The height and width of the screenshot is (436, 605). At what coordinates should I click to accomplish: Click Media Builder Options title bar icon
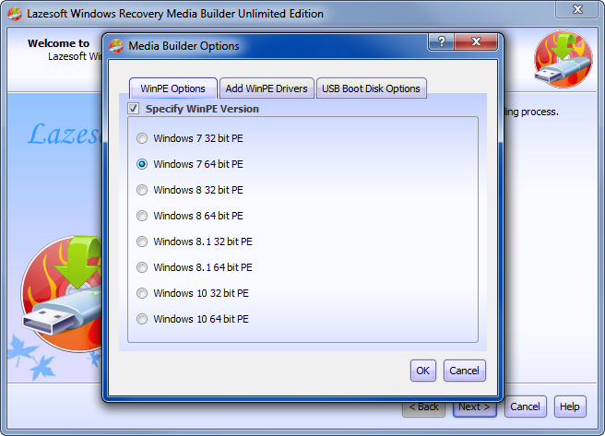coord(116,46)
